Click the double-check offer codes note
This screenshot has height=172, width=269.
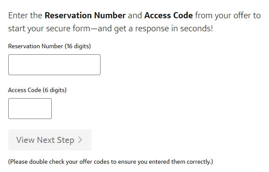pyautogui.click(x=111, y=162)
